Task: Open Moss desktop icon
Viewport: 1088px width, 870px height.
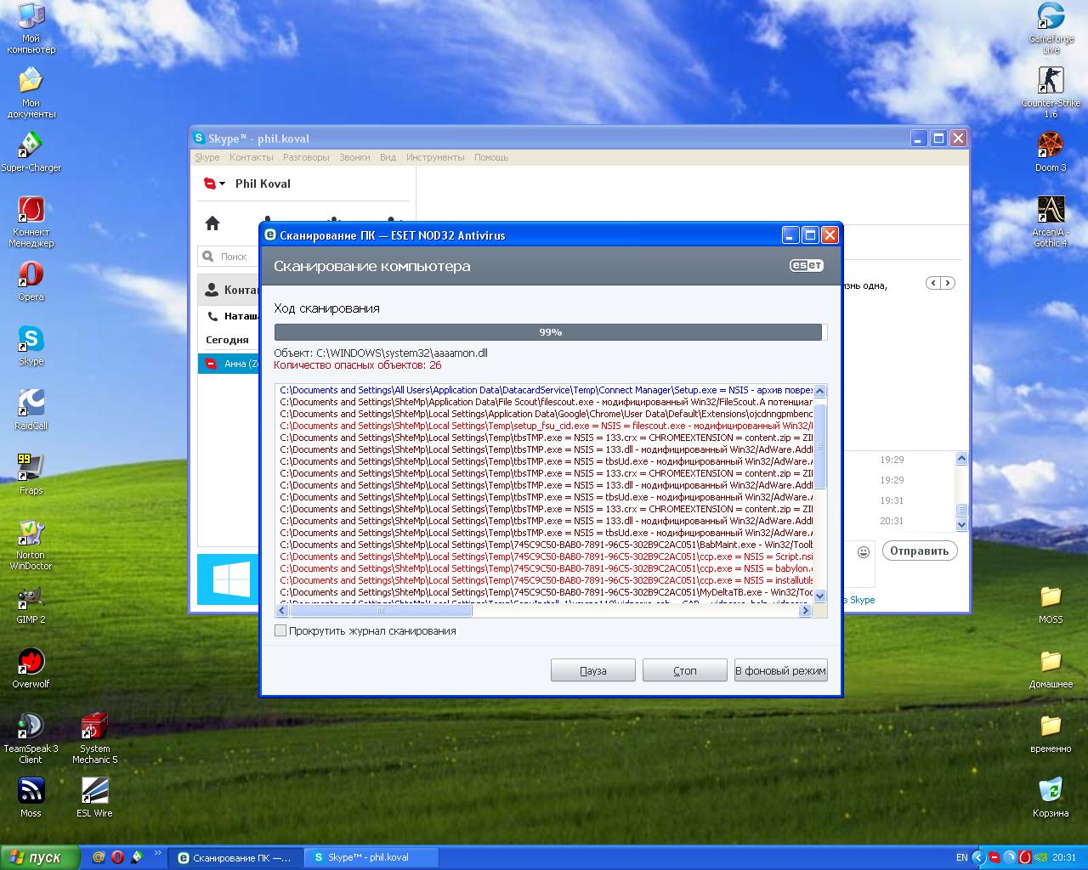Action: point(31,798)
